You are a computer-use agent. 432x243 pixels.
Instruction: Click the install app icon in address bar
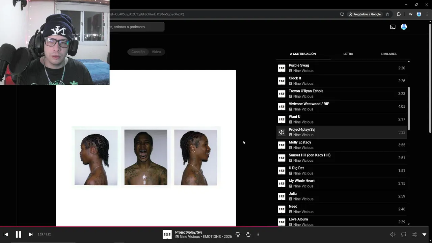pyautogui.click(x=342, y=14)
